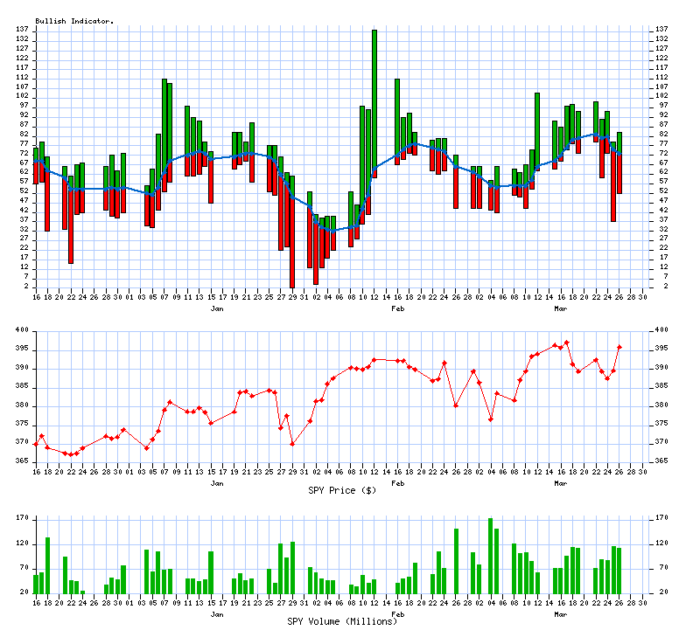Click the "Feb" label under the SPY Price chart
The height and width of the screenshot is (637, 686).
(398, 482)
